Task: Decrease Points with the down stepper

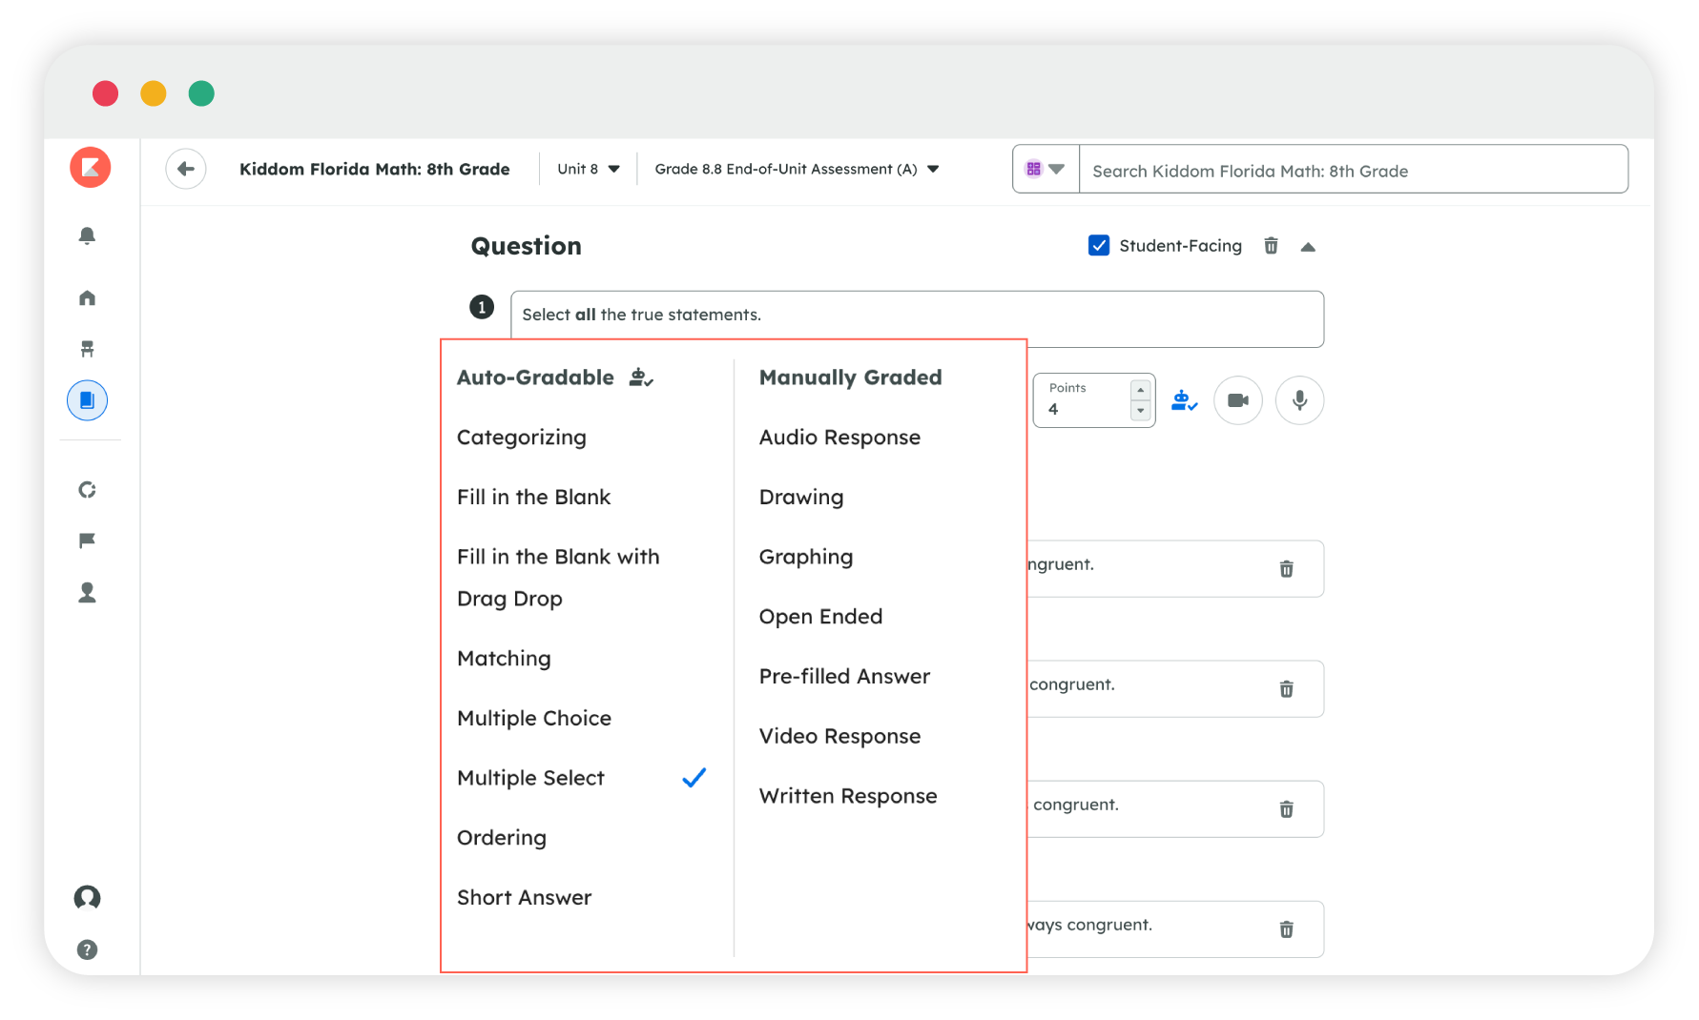Action: [1140, 411]
